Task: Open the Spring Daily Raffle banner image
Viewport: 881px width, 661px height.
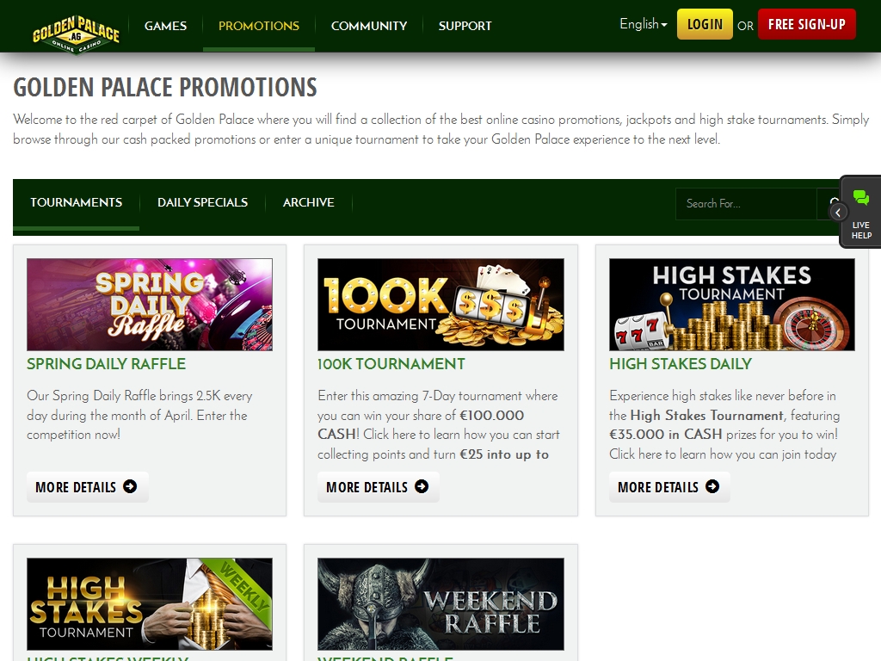Action: tap(150, 305)
